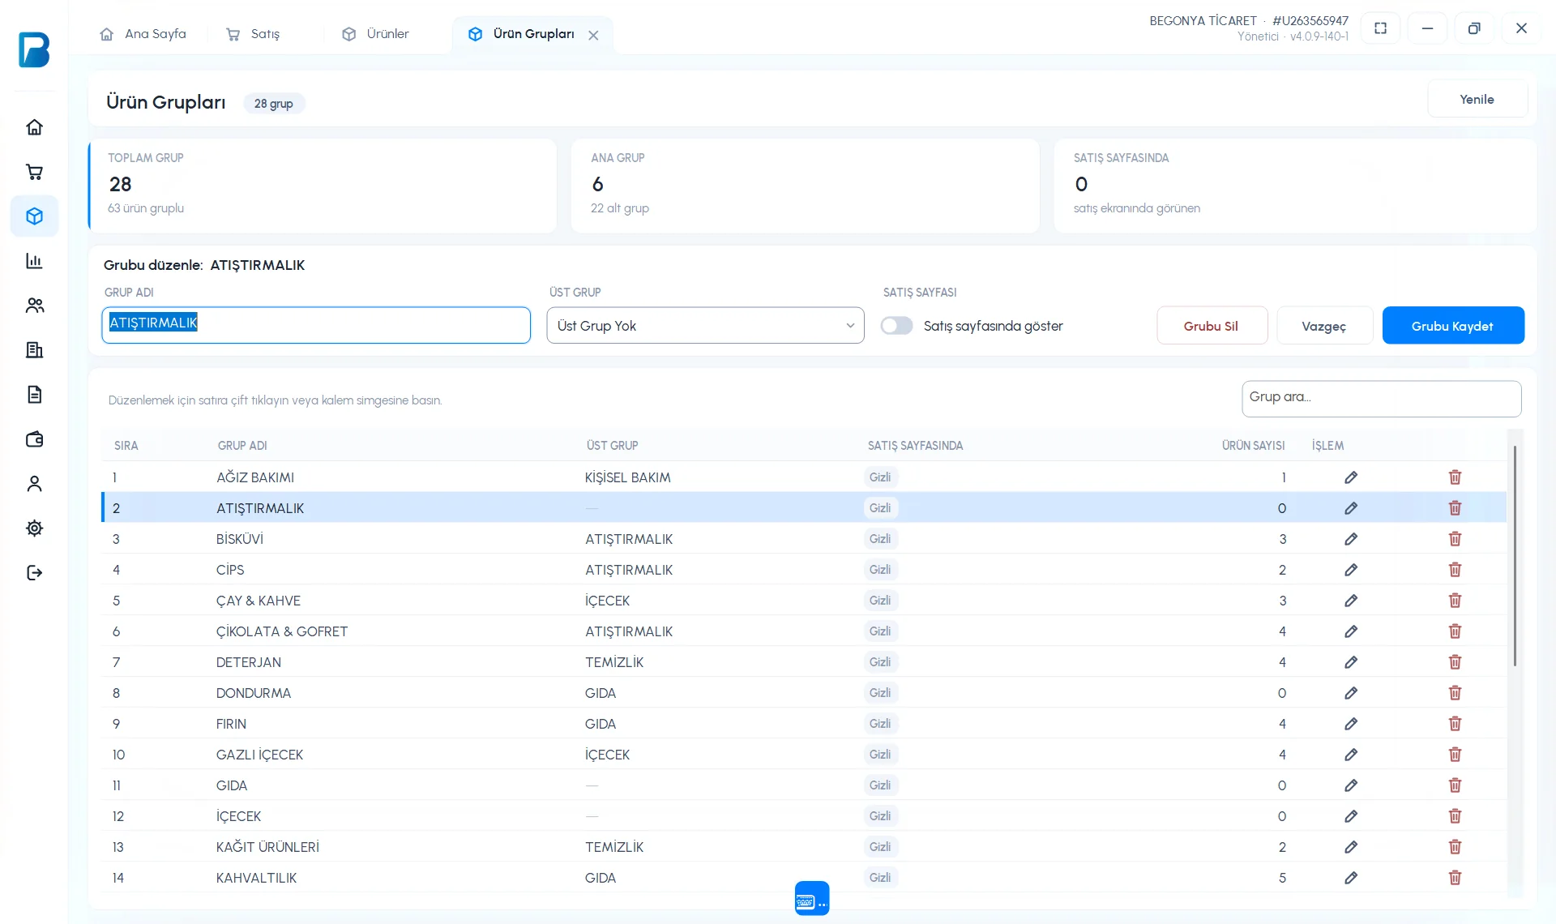Select the DONDURMA group row
This screenshot has width=1556, height=924.
pyautogui.click(x=804, y=693)
